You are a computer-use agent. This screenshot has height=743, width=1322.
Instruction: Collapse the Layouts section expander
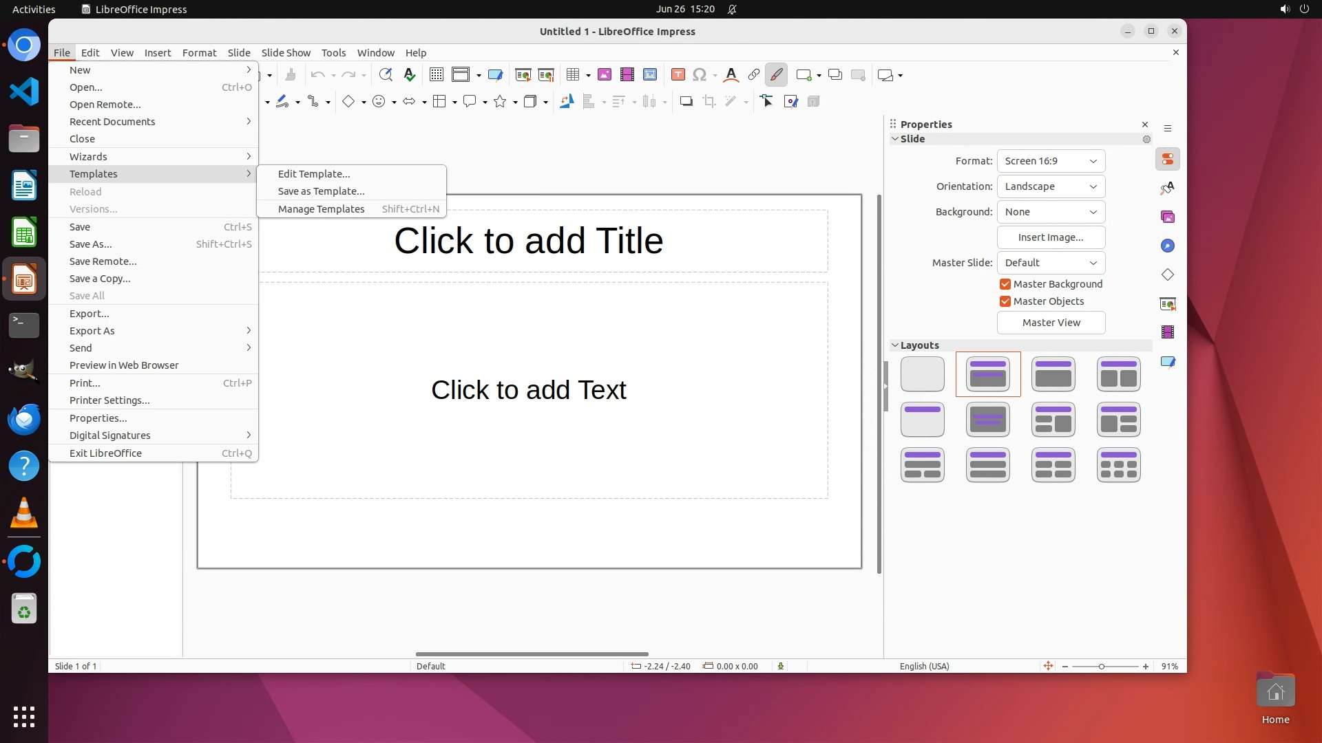click(895, 345)
